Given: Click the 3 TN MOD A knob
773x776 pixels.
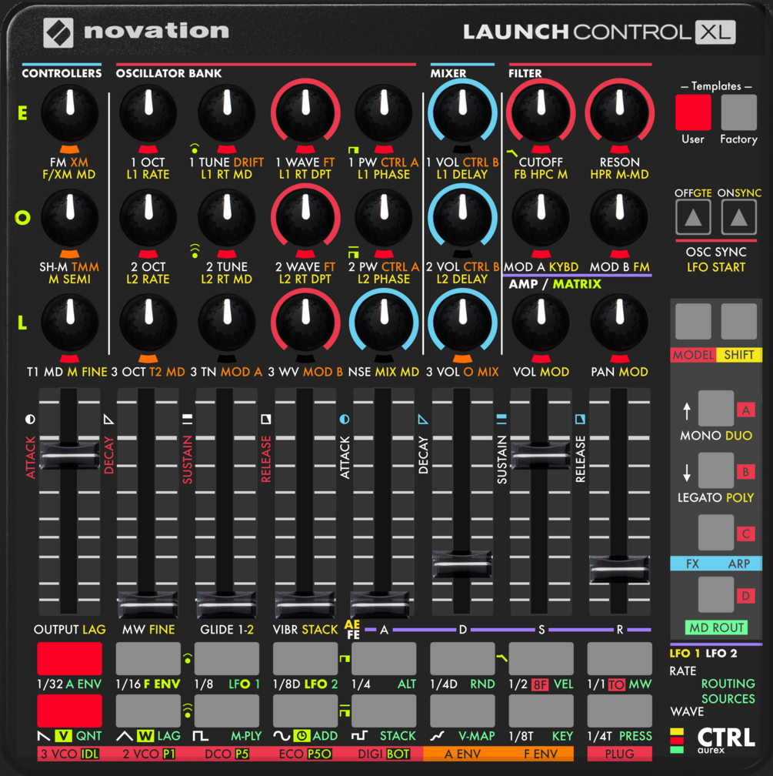Looking at the screenshot, I should pos(227,322).
